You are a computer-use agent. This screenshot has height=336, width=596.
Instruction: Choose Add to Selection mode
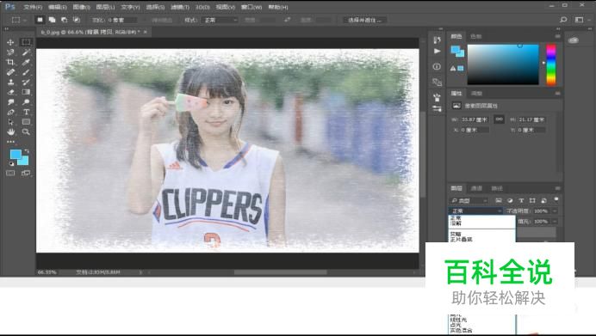tap(52, 20)
